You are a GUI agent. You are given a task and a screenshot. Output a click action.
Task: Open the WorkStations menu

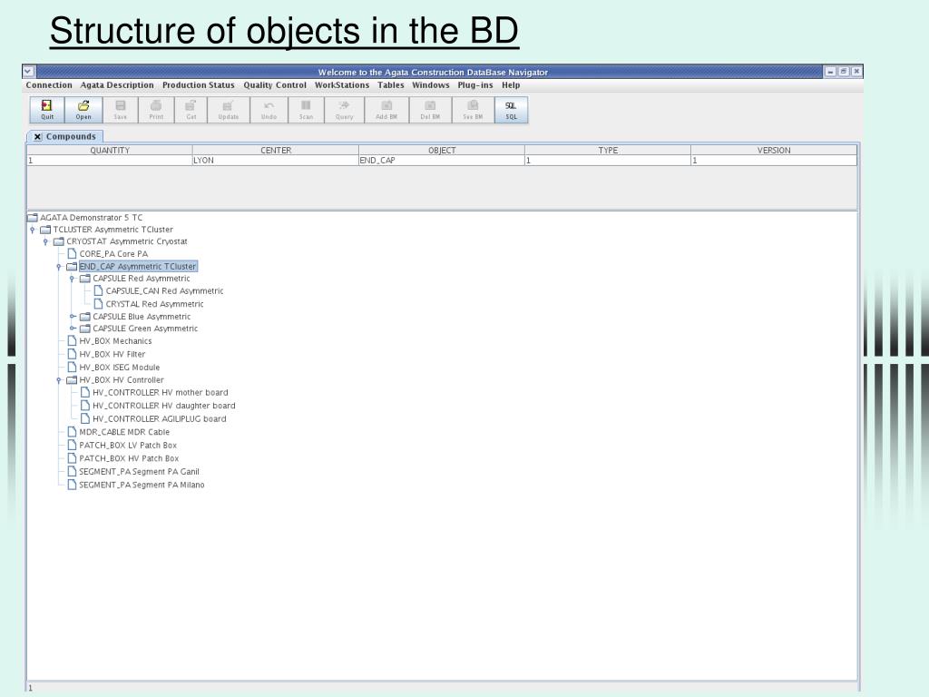pyautogui.click(x=342, y=85)
